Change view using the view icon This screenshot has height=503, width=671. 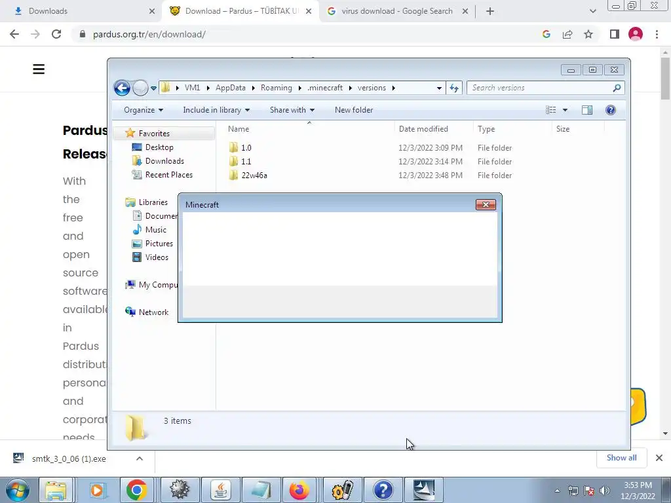point(550,110)
